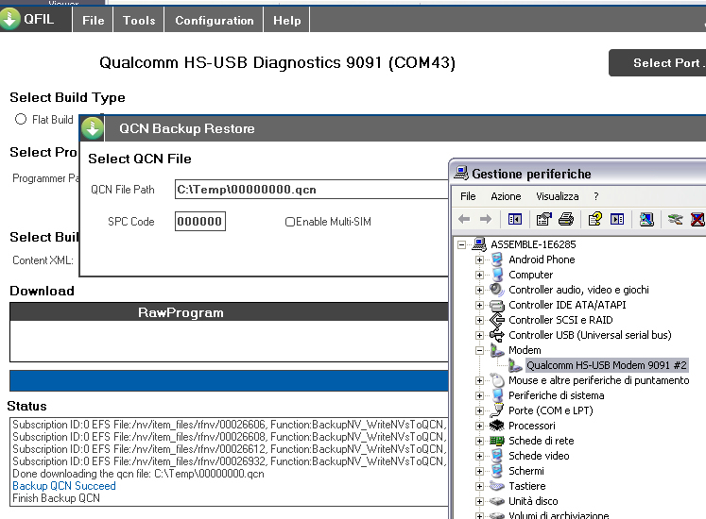Click Scan for hardware changes icon
706x519 pixels.
tap(646, 219)
